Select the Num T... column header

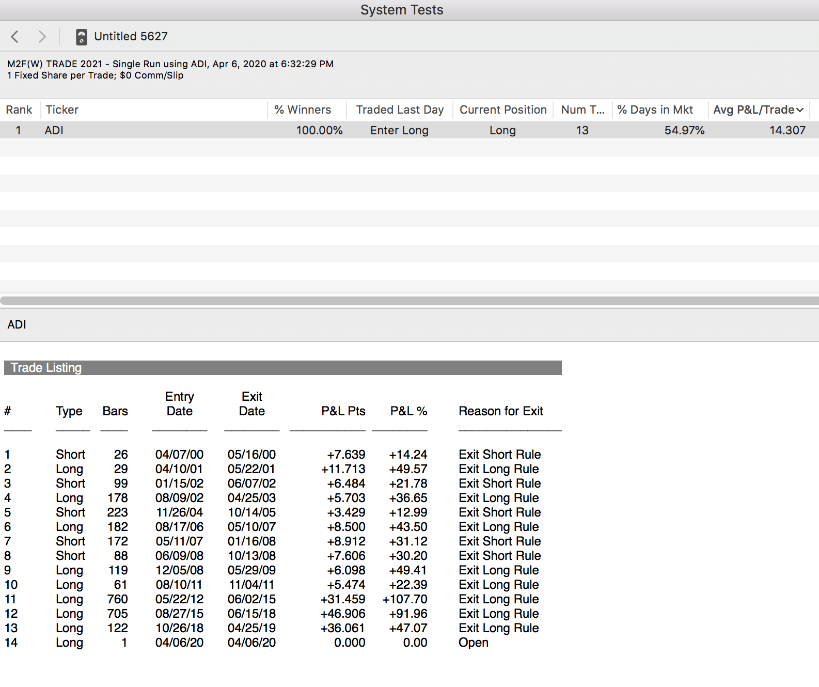click(x=582, y=110)
